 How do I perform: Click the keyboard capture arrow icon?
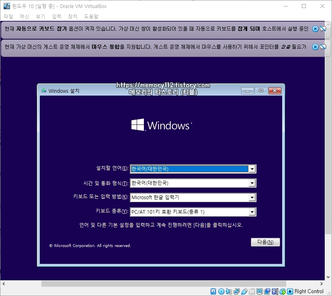pos(290,291)
